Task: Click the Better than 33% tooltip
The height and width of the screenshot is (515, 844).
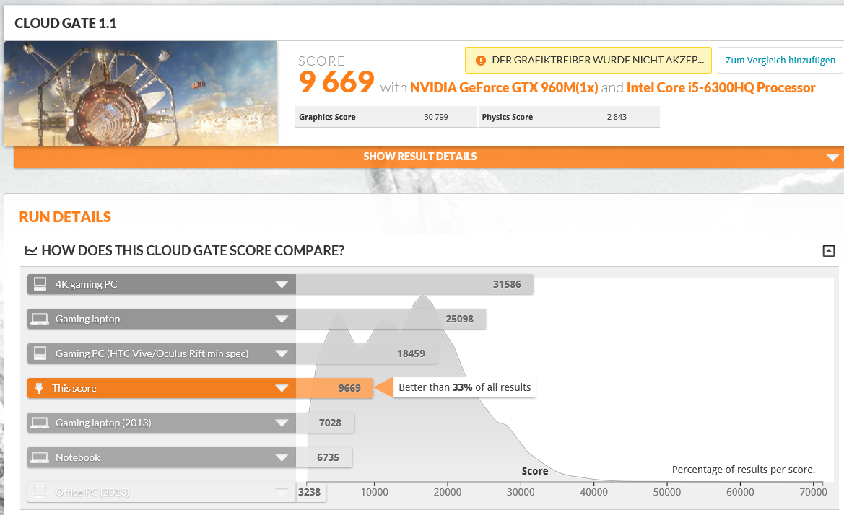Action: click(x=464, y=387)
